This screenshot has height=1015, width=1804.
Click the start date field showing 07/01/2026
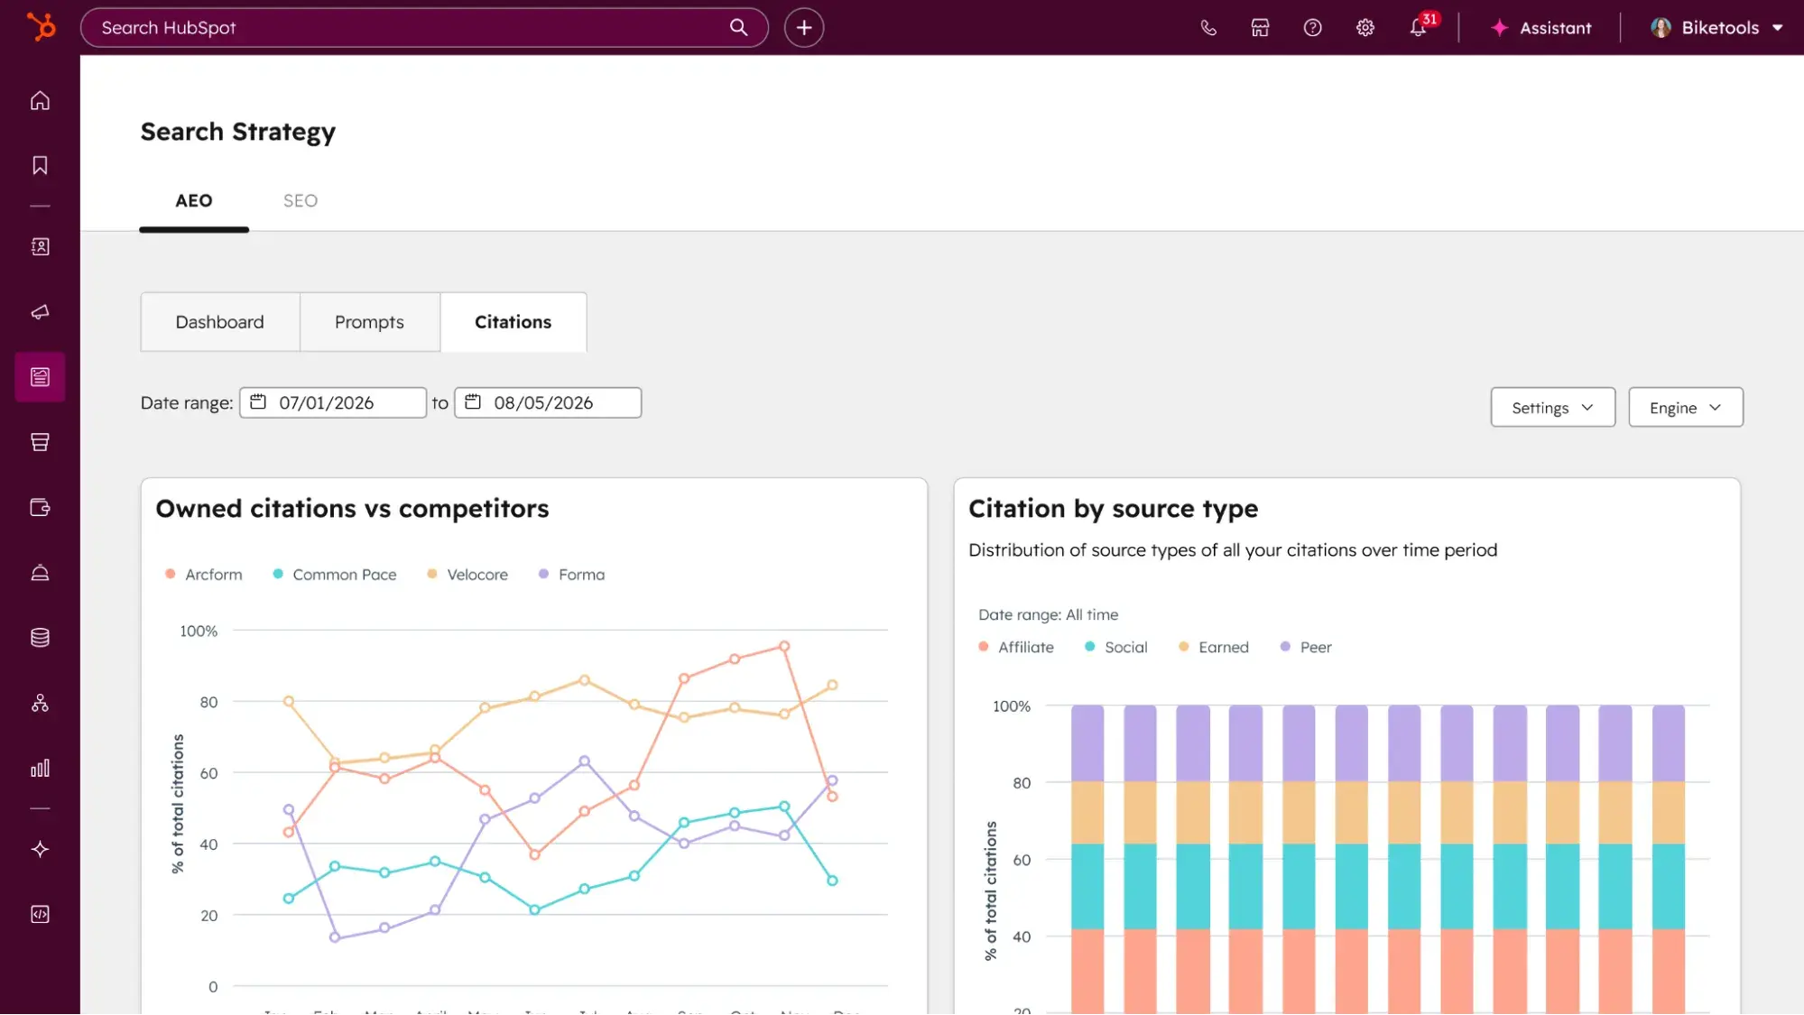pos(332,402)
